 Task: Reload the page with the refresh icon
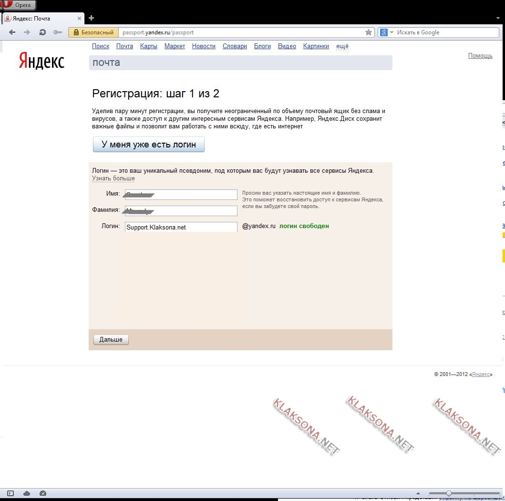point(42,32)
